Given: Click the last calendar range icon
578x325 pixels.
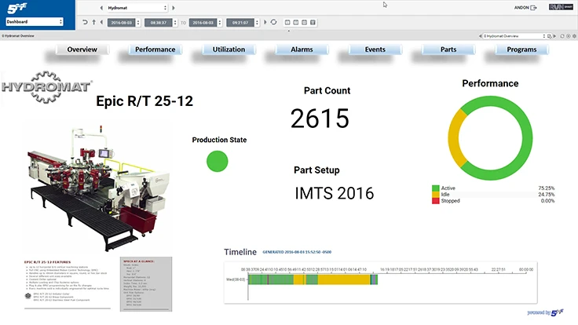Looking at the screenshot, I should point(312,23).
